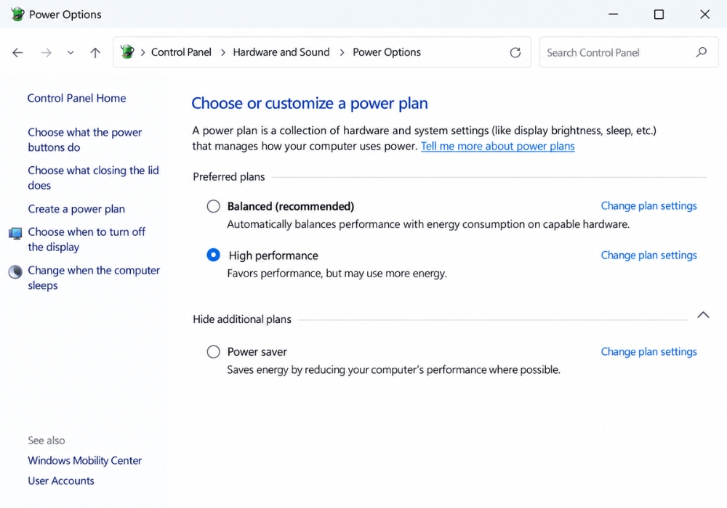Click the Balanced (recommended) plan label

[291, 206]
